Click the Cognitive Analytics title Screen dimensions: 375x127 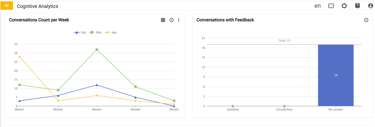coord(37,7)
